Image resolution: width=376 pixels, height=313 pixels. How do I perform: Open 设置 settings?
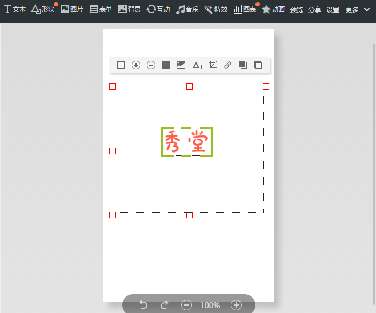333,10
